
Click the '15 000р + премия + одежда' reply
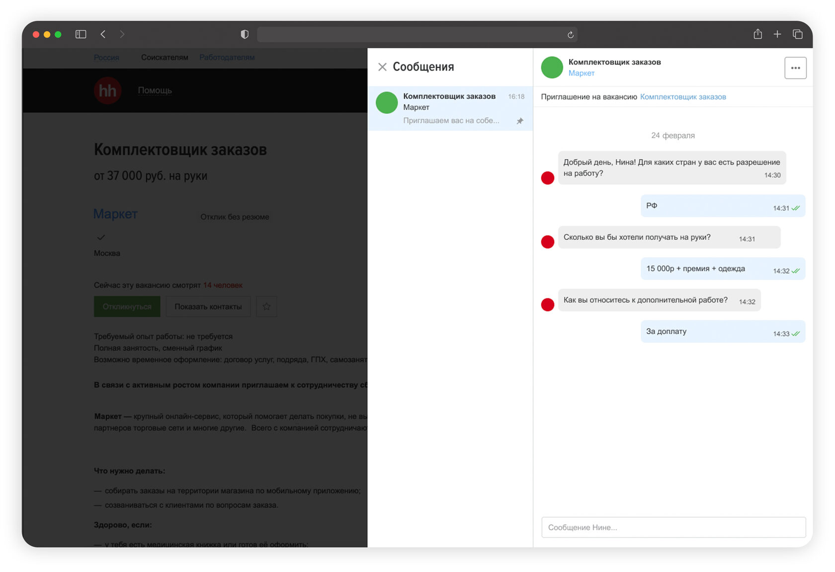[x=723, y=269]
